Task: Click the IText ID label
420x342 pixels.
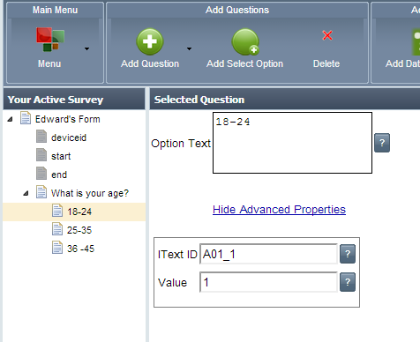Action: click(177, 255)
